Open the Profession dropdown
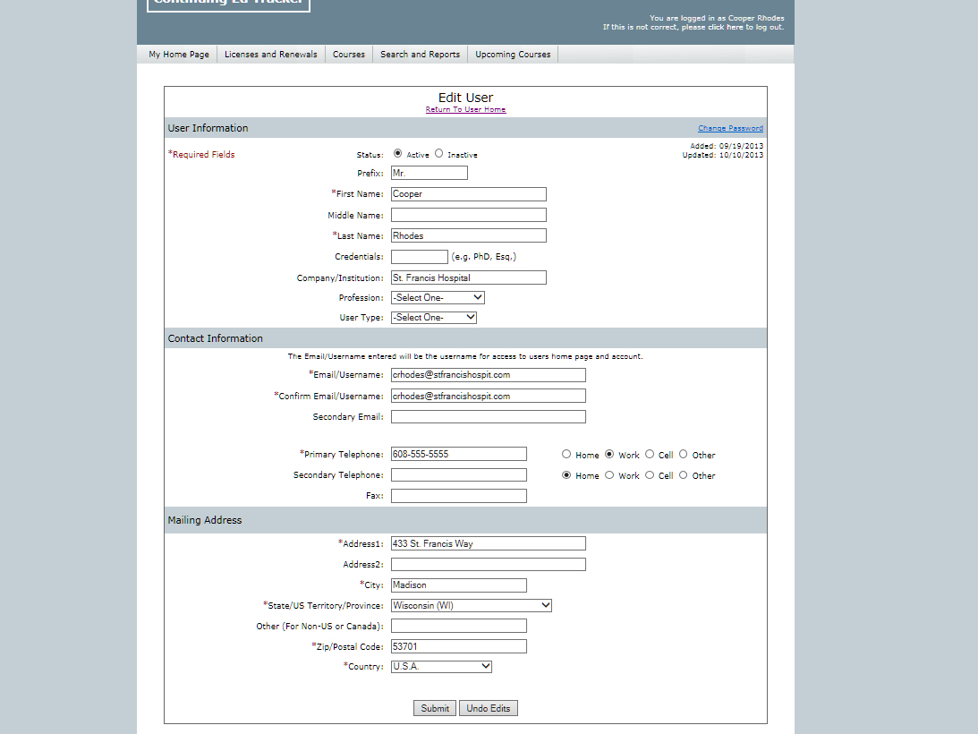Image resolution: width=978 pixels, height=734 pixels. click(438, 297)
